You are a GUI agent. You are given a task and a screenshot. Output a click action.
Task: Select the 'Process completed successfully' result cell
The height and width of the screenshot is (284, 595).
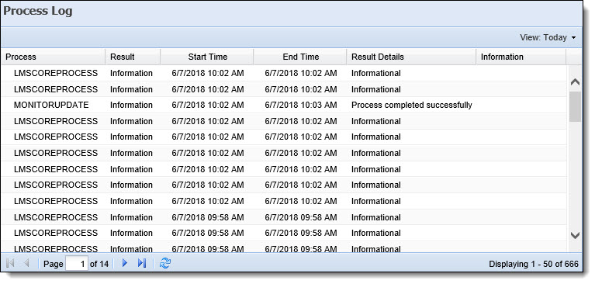tap(411, 106)
